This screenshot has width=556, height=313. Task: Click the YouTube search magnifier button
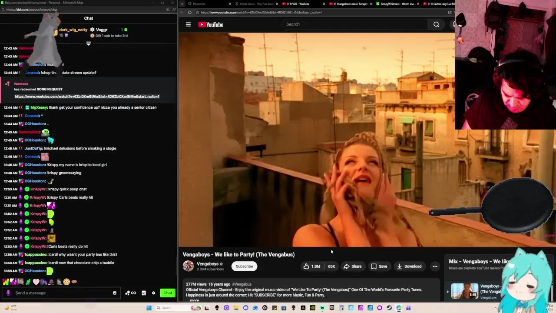(x=436, y=24)
